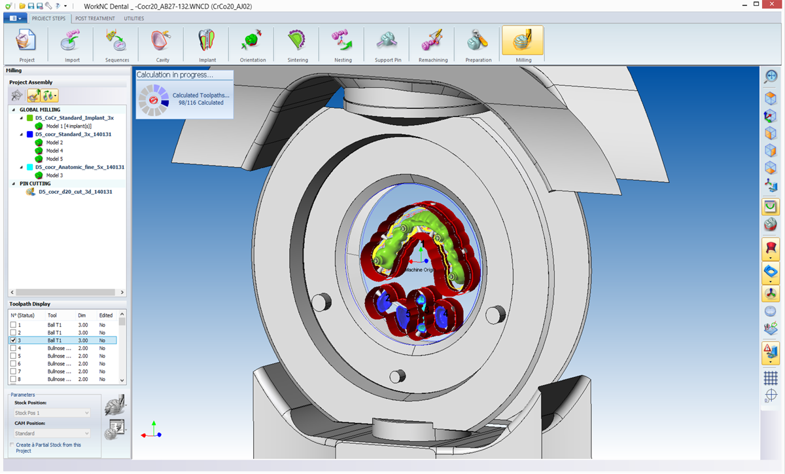Image resolution: width=785 pixels, height=474 pixels.
Task: Open the Stock Position dropdown
Action: [x=52, y=413]
